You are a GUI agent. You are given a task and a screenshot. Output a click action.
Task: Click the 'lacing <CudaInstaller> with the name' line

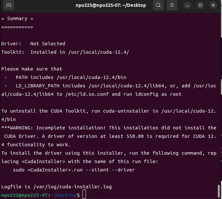pyautogui.click(x=79, y=161)
